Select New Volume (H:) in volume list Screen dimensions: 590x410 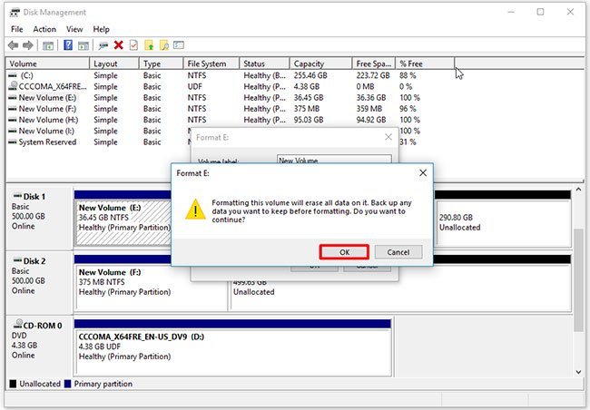(48, 120)
